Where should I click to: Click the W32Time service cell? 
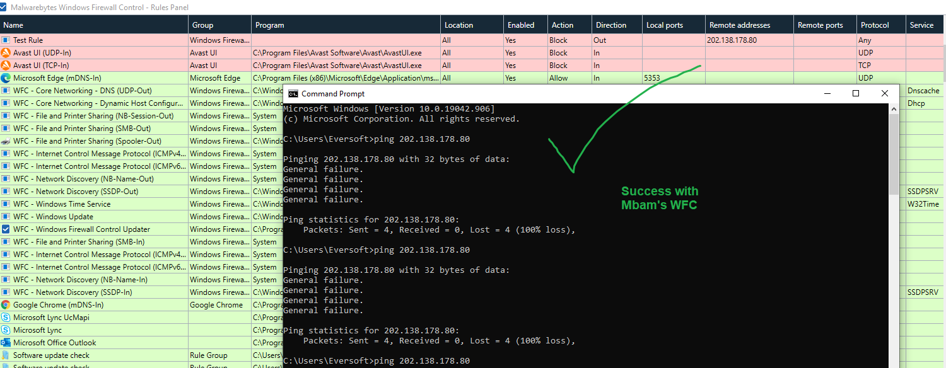pos(923,204)
